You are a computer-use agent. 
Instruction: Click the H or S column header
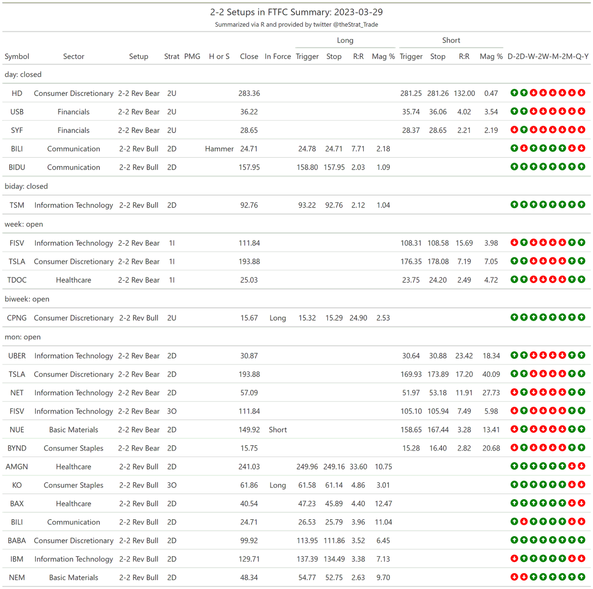tap(219, 56)
